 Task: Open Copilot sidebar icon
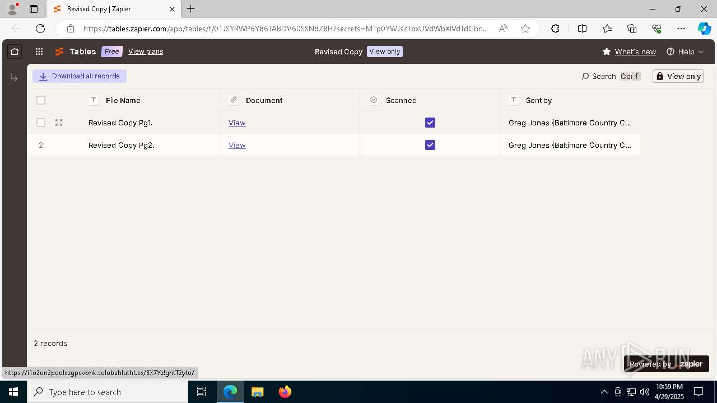pyautogui.click(x=704, y=29)
